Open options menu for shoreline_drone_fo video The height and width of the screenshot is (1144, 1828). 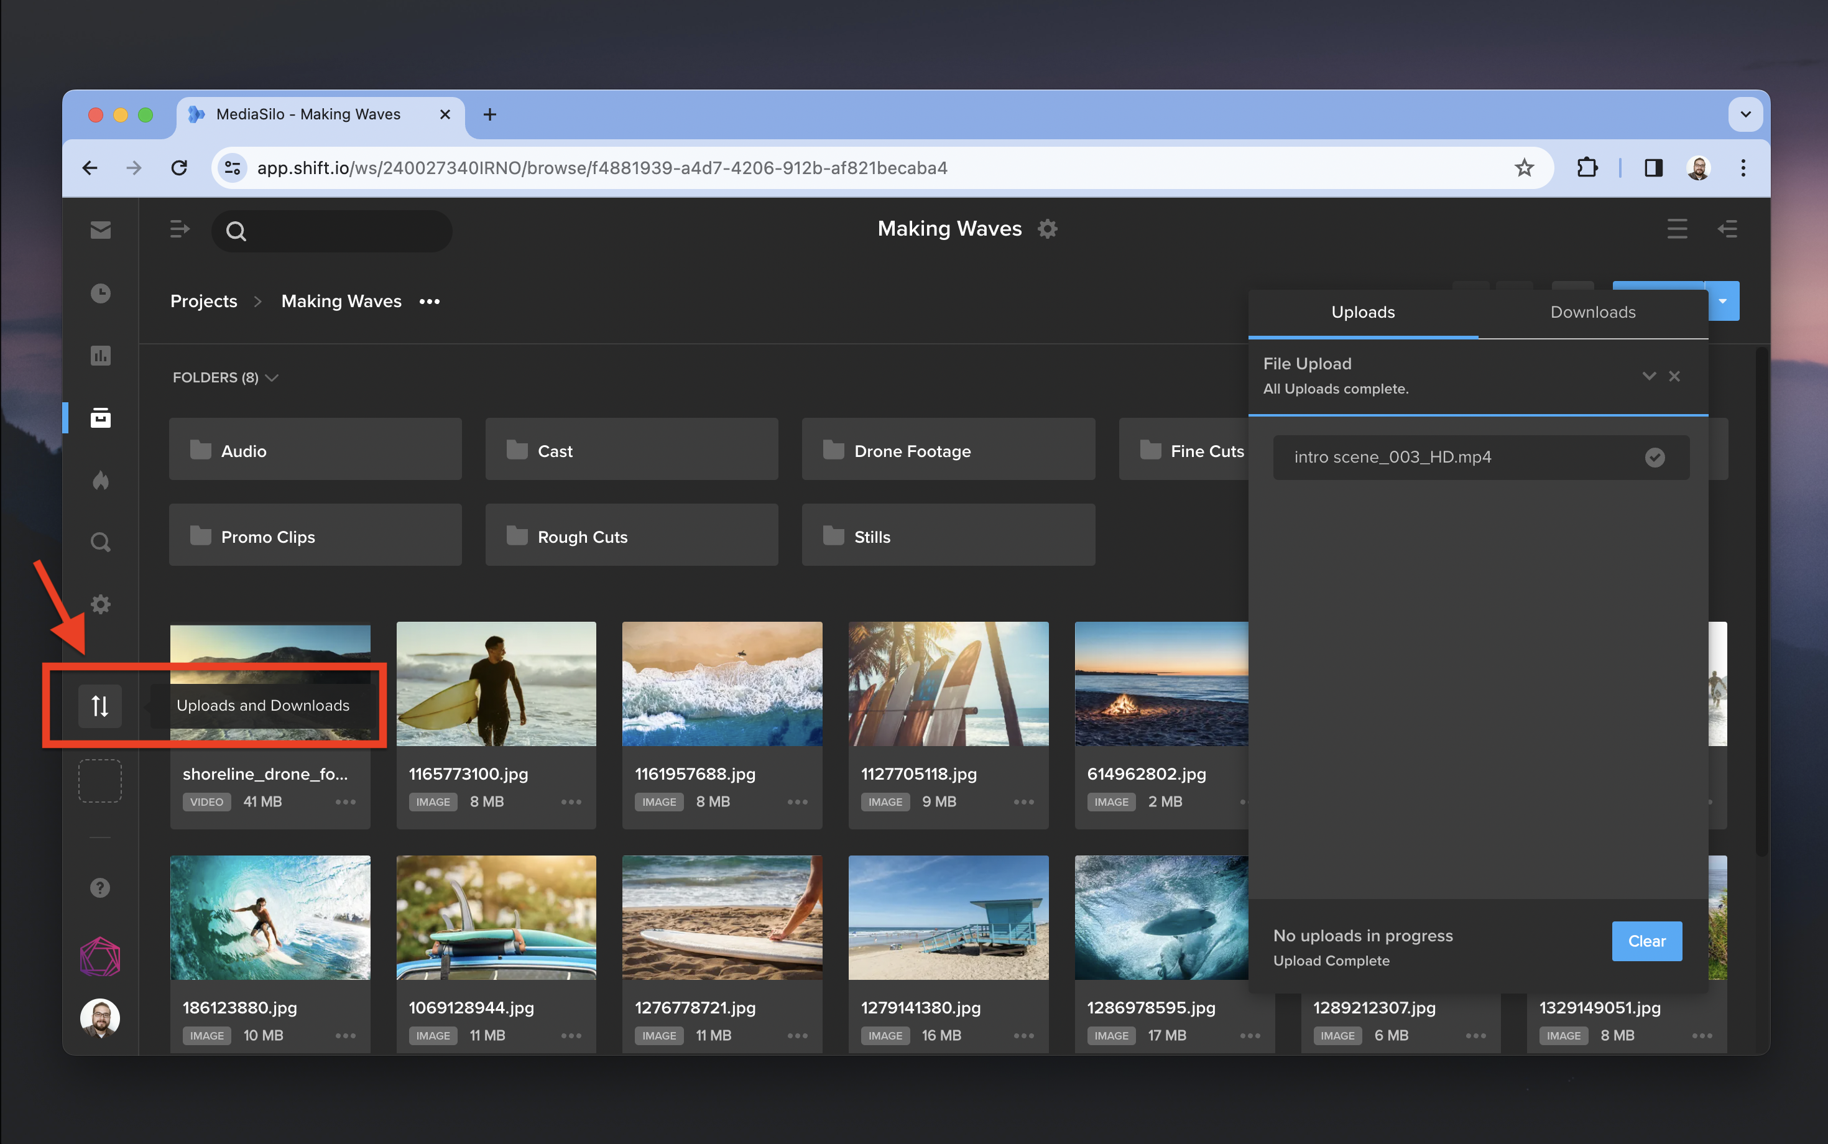(346, 802)
